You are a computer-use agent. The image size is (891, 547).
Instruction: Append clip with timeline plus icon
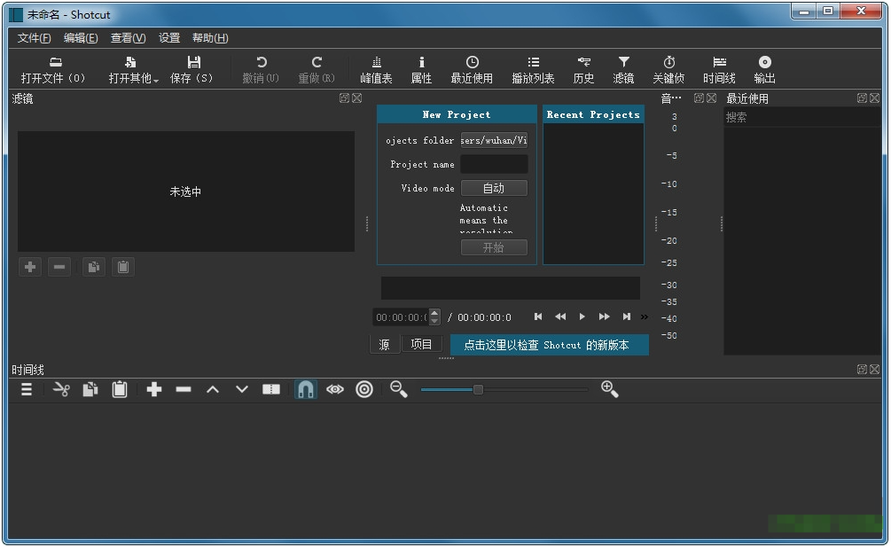point(154,390)
